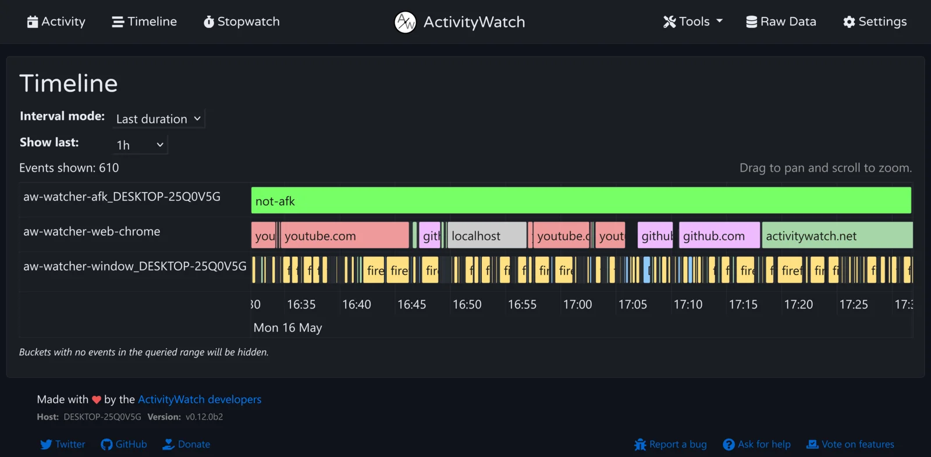The image size is (931, 457).
Task: Click the version v0.12.0b2 text
Action: coord(204,417)
